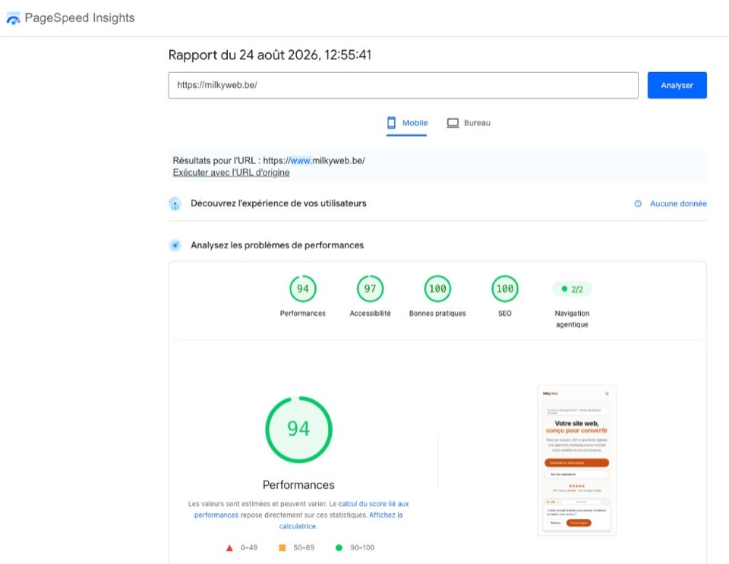Select the 97 Accessibilité score gauge
729x564 pixels.
click(370, 288)
